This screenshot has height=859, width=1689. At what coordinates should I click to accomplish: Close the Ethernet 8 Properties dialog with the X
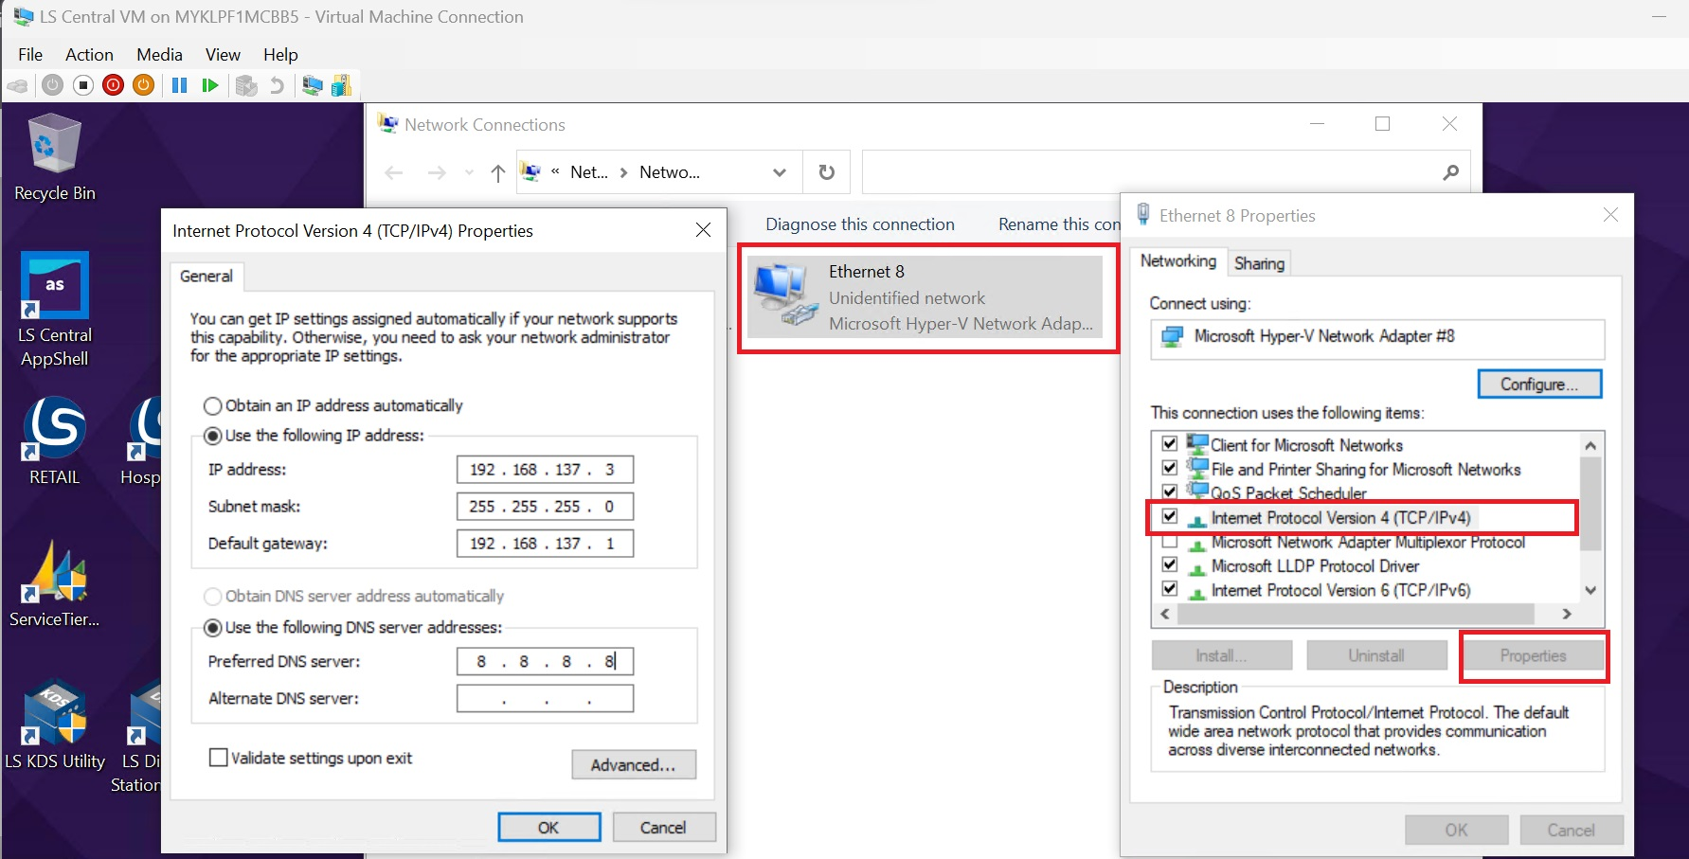[1610, 215]
